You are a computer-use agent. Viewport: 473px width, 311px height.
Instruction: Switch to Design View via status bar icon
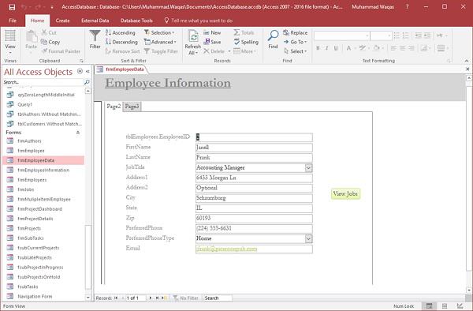pos(460,306)
